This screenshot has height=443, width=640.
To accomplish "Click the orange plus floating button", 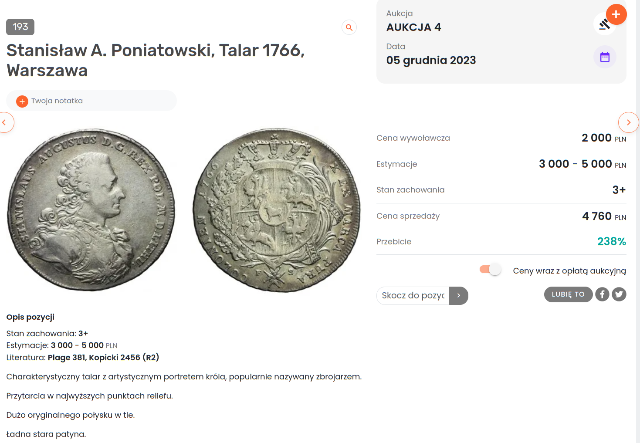I will (x=616, y=14).
